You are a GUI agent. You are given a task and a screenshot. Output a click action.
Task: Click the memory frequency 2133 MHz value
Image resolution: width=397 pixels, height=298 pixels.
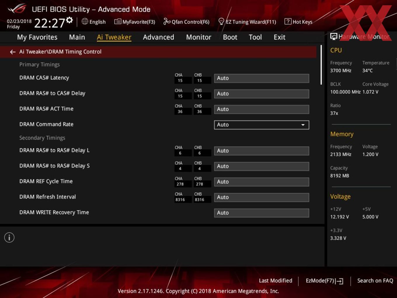[341, 154]
